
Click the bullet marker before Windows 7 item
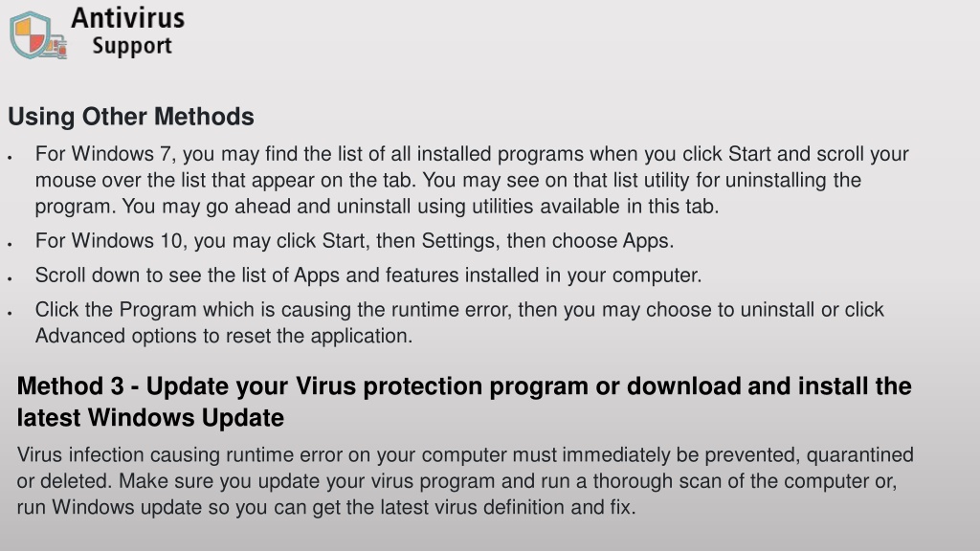pos(10,158)
